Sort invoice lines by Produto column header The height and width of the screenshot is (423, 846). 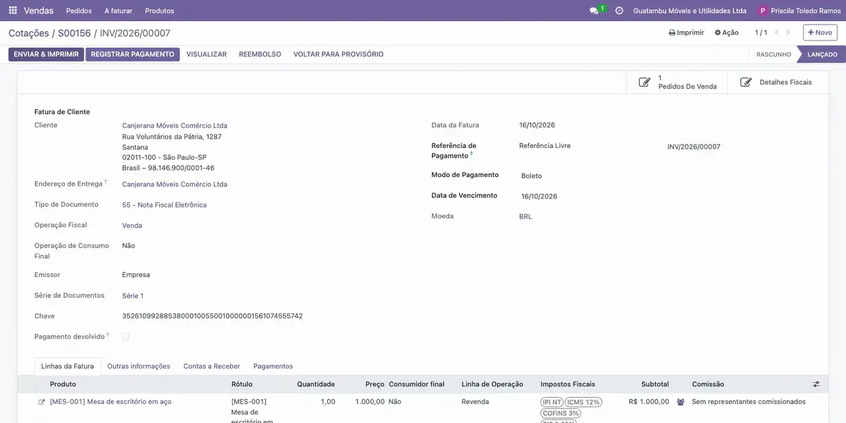tap(63, 384)
